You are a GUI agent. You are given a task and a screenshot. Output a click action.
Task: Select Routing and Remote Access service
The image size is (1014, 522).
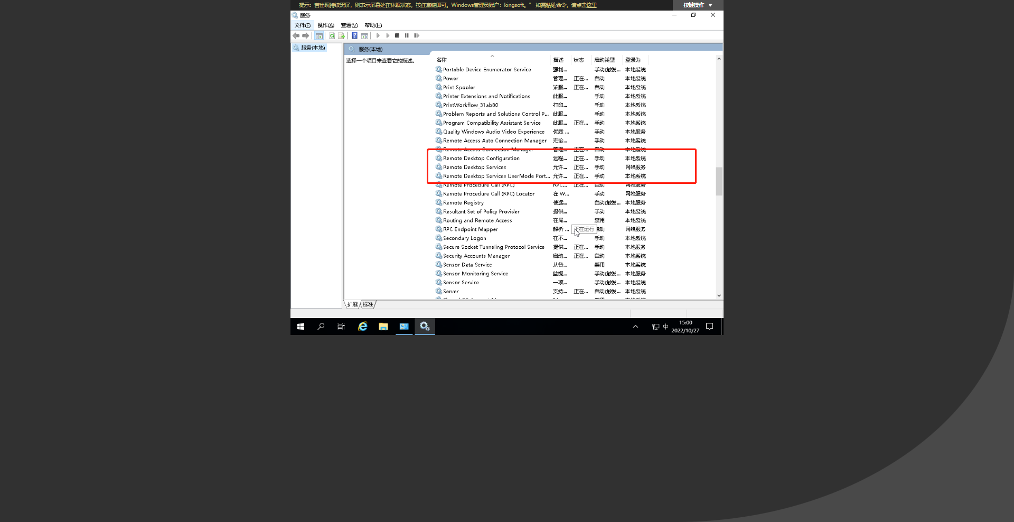[x=541, y=221]
